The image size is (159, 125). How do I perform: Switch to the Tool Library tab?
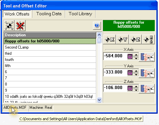pyautogui.click(x=80, y=14)
